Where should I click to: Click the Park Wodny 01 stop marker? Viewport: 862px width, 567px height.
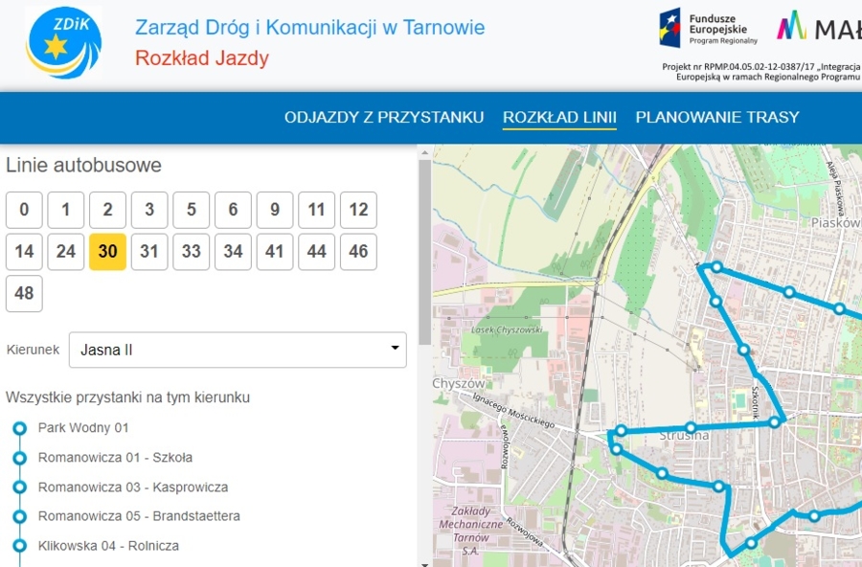[19, 428]
